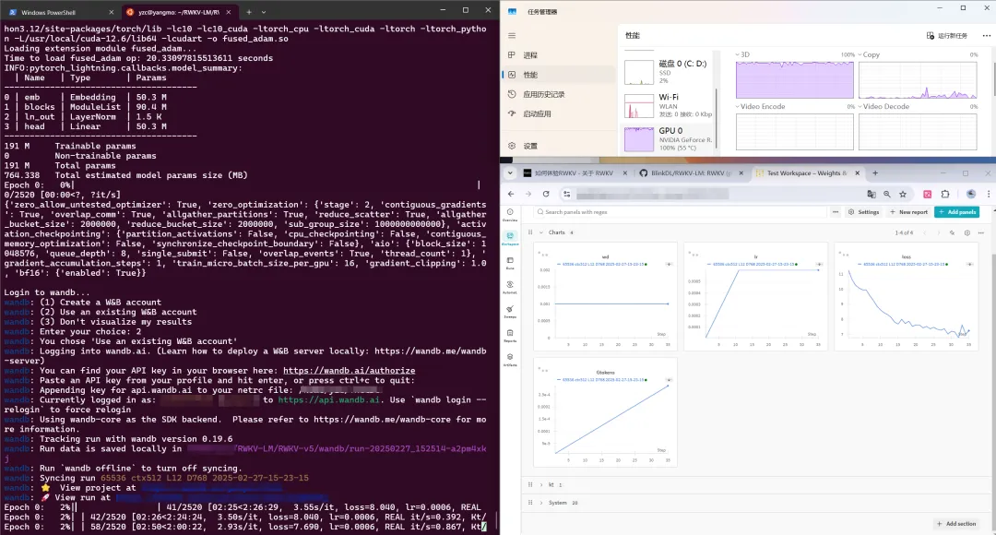The width and height of the screenshot is (996, 535).
Task: Select 应用历史记录 in Task Manager sidebar
Action: click(x=559, y=95)
